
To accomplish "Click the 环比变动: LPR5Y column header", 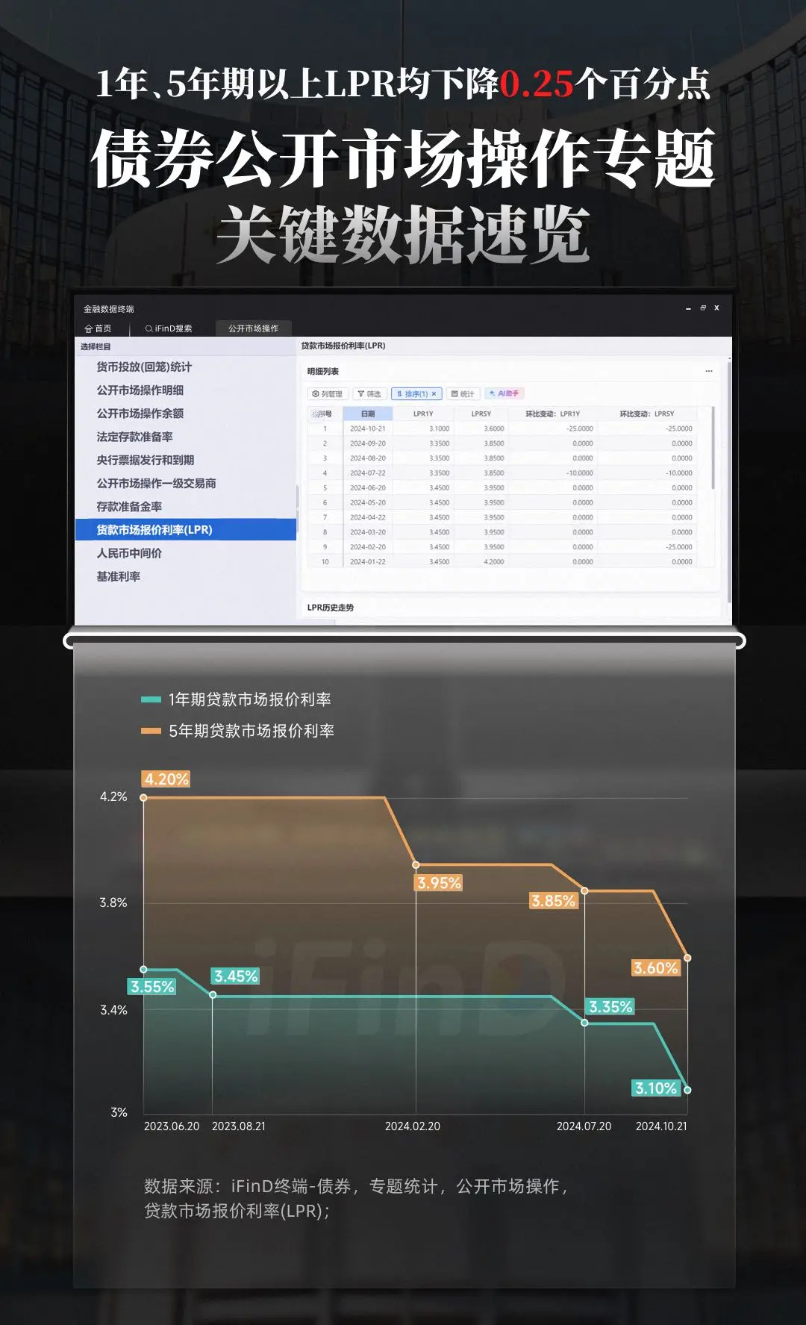I will pos(646,414).
